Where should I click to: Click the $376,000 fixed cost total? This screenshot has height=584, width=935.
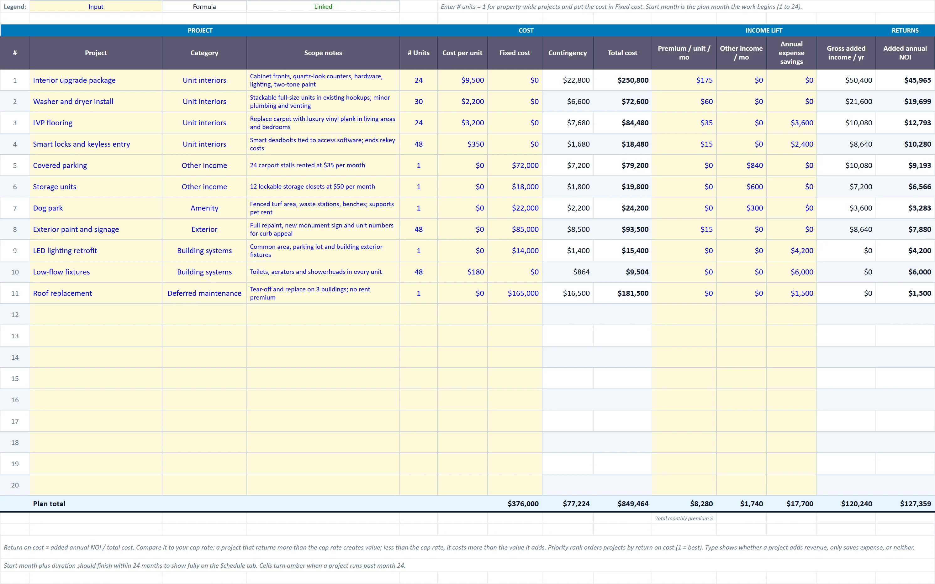515,504
